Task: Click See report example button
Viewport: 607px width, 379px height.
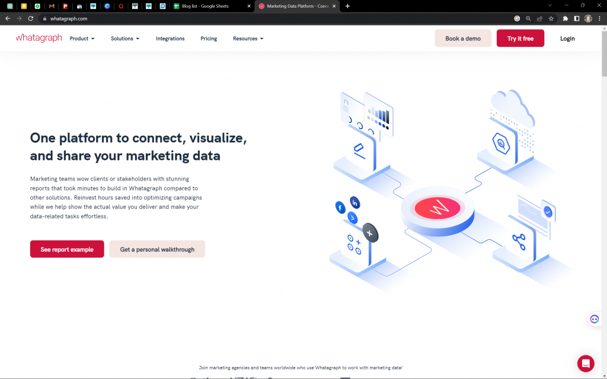Action: click(67, 249)
